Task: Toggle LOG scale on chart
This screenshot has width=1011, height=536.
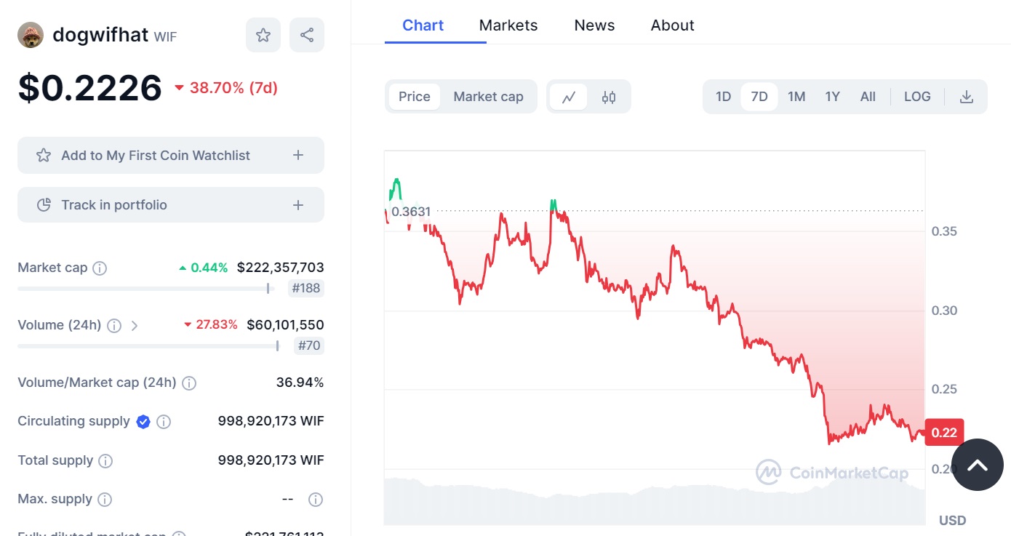Action: [x=917, y=97]
